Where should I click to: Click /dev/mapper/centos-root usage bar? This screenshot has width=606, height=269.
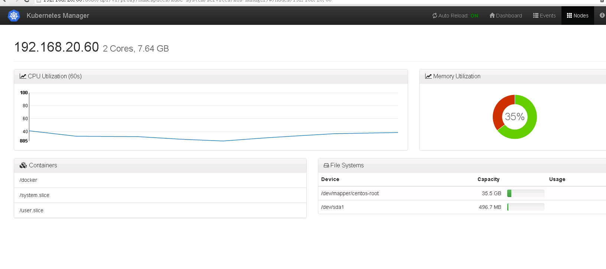point(526,193)
